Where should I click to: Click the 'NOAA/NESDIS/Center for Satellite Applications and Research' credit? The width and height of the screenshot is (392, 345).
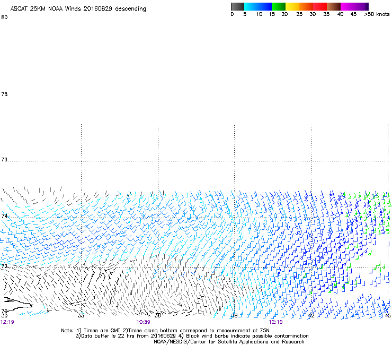[229, 342]
